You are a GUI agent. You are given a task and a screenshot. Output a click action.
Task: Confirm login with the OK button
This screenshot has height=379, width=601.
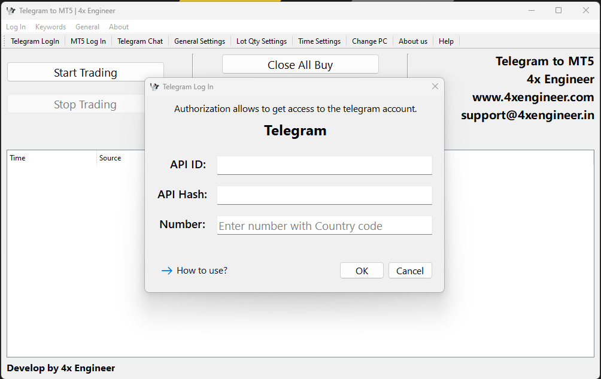(362, 271)
